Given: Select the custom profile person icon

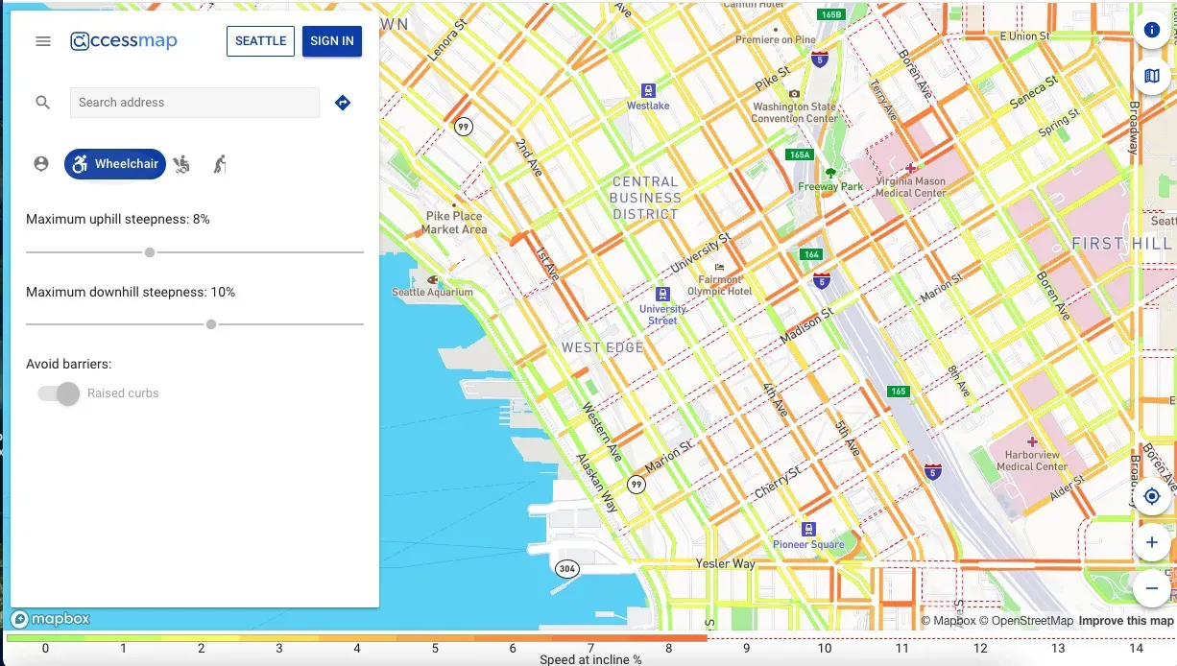Looking at the screenshot, I should point(41,164).
